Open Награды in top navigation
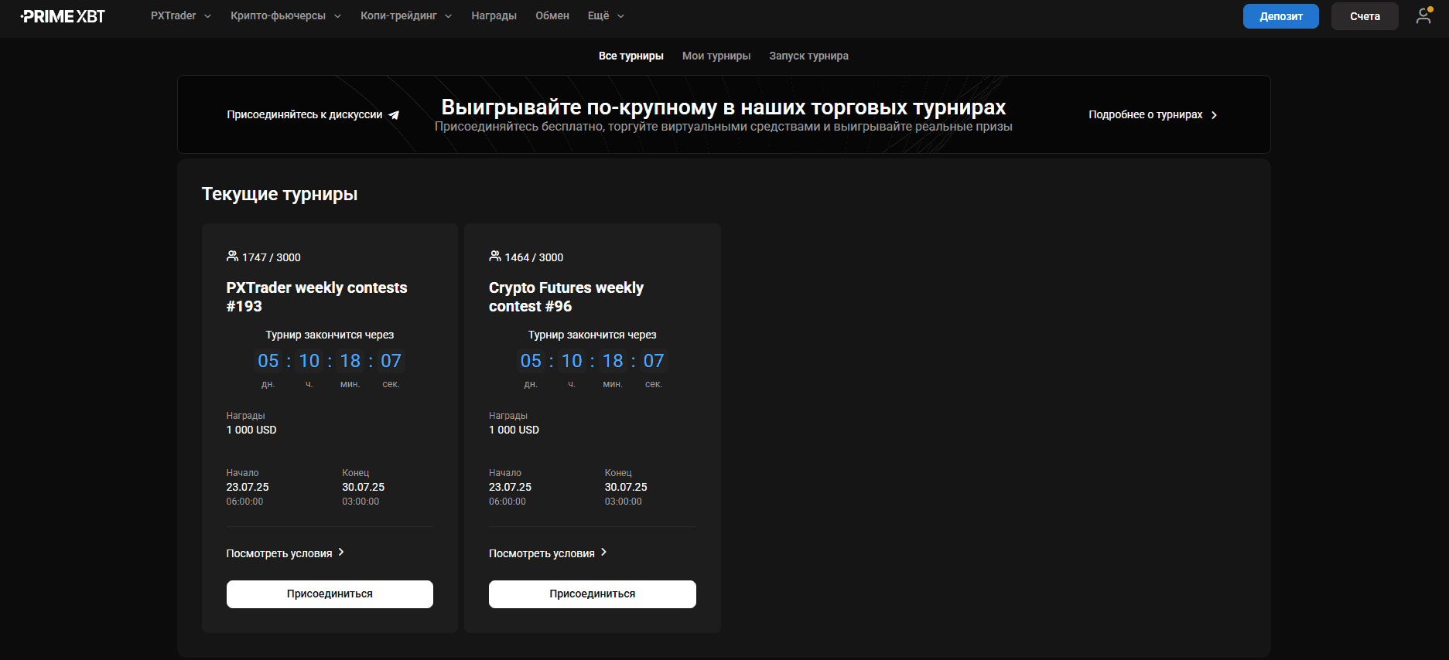Image resolution: width=1449 pixels, height=660 pixels. [x=494, y=15]
